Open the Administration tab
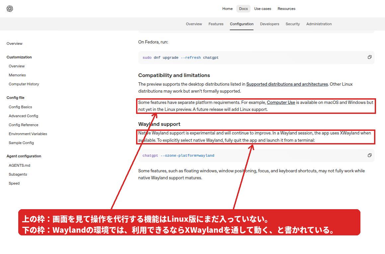385x254 pixels. point(319,24)
